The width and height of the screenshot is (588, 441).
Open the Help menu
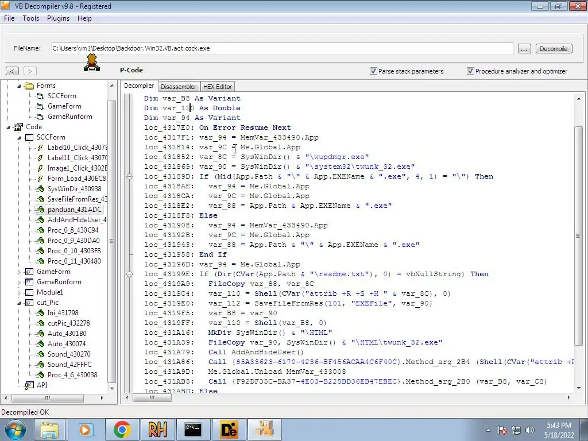tap(84, 18)
